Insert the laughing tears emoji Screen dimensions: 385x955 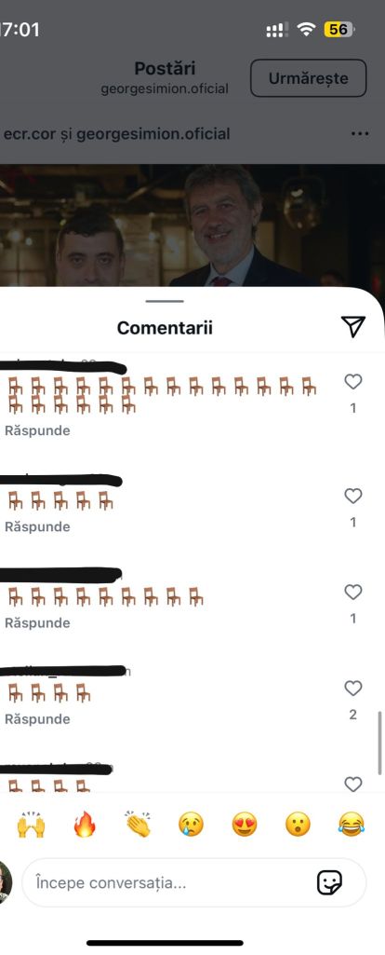point(352,825)
